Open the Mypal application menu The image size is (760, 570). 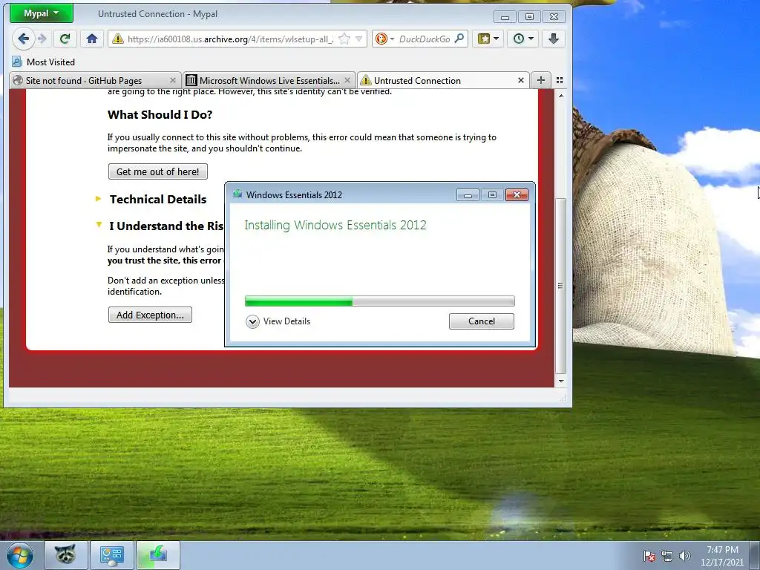point(42,13)
